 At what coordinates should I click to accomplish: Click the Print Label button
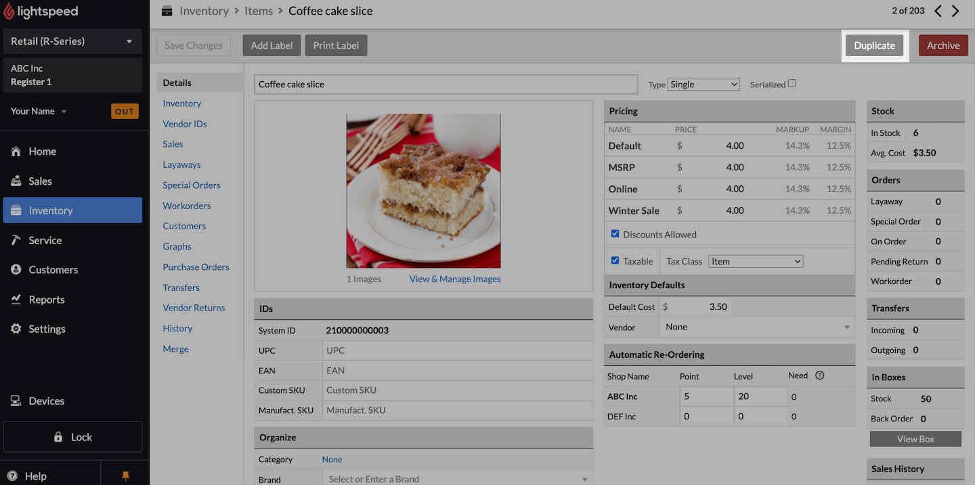(x=336, y=45)
